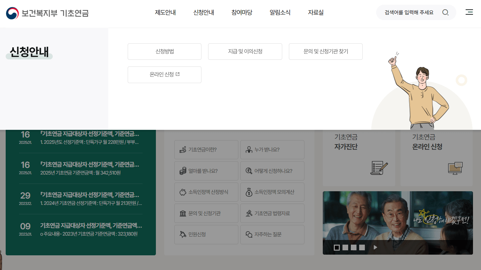
Task: Click the 신청방법 button
Action: click(x=164, y=51)
